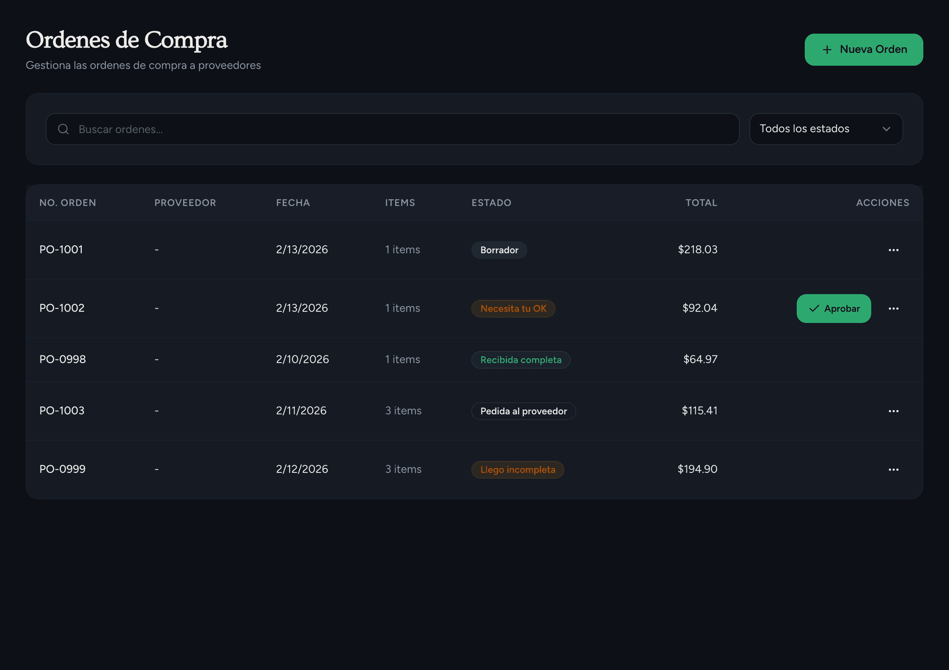949x670 pixels.
Task: Open the actions menu for PO-1003
Action: coord(893,411)
